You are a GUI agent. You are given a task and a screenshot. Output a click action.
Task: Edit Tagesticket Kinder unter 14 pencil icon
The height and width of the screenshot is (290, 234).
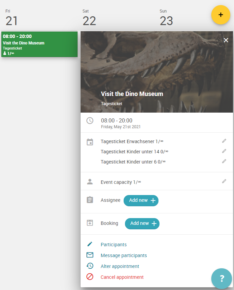coord(224,151)
